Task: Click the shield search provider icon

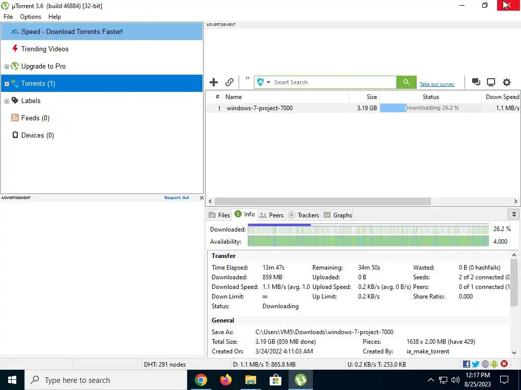Action: click(260, 82)
